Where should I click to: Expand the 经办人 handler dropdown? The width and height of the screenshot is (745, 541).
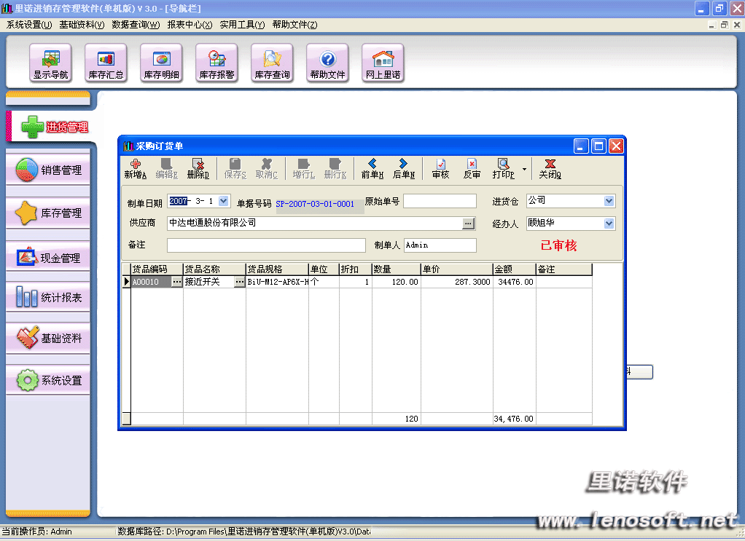pos(609,224)
